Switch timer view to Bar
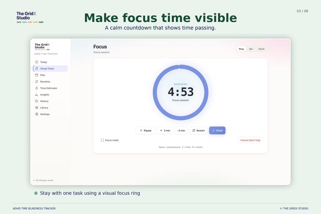The image size is (321, 214). tap(251, 49)
